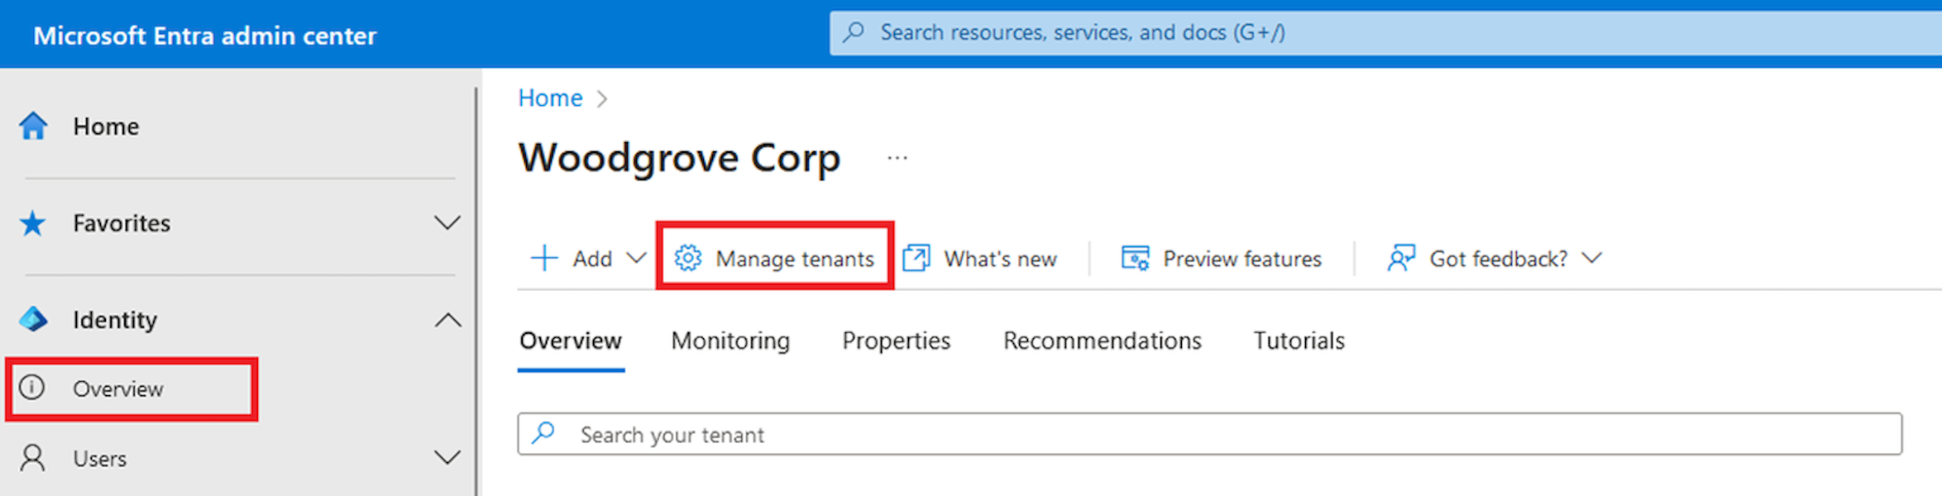
Task: Click the Preview features label
Action: click(1242, 259)
